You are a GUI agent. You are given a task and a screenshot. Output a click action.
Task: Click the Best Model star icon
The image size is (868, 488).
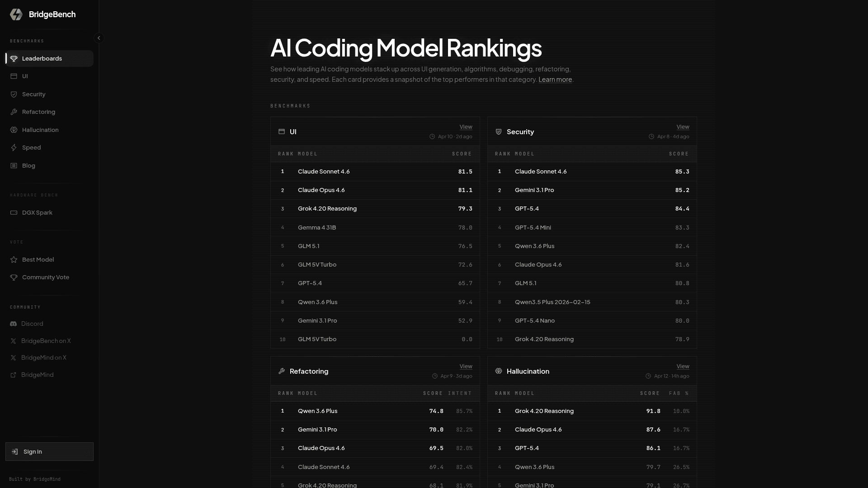(x=14, y=260)
